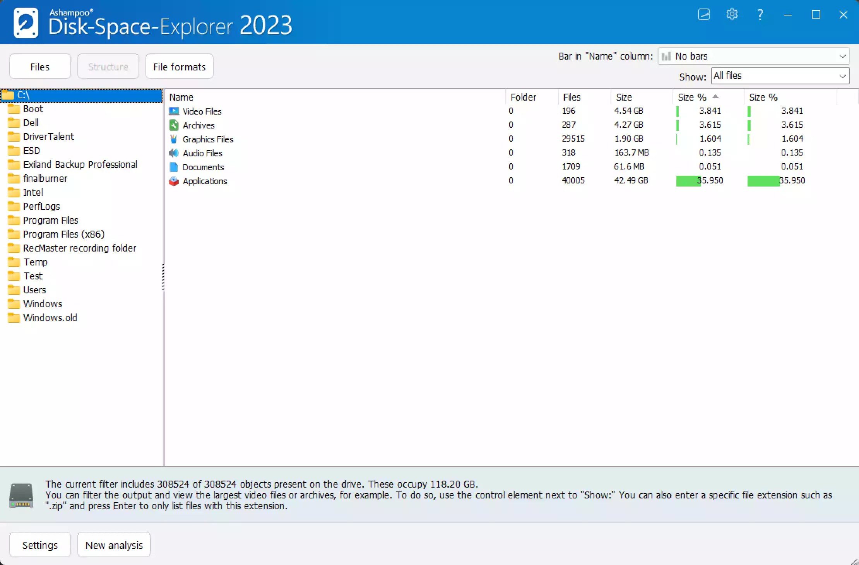Screen dimensions: 859x565
Task: Click the Documents file icon
Action: [174, 167]
